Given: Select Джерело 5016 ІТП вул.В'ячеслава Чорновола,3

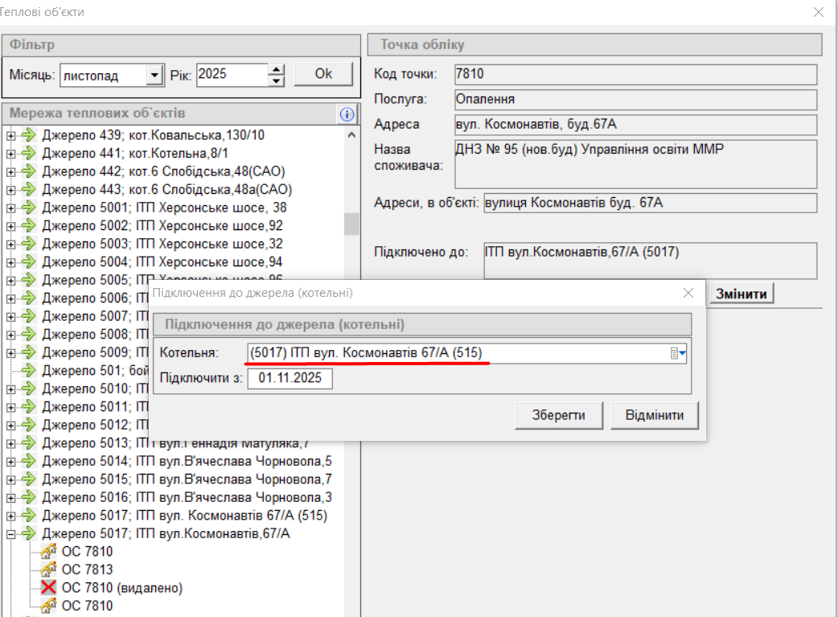Looking at the screenshot, I should point(187,497).
